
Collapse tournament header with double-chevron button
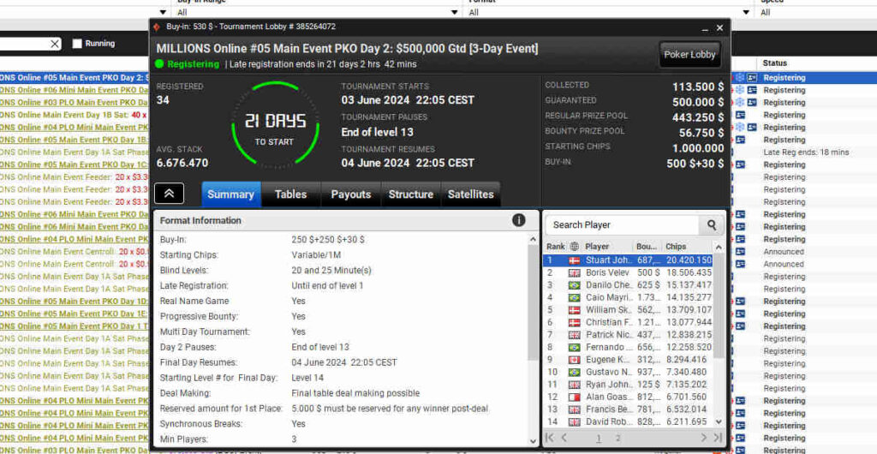[169, 194]
